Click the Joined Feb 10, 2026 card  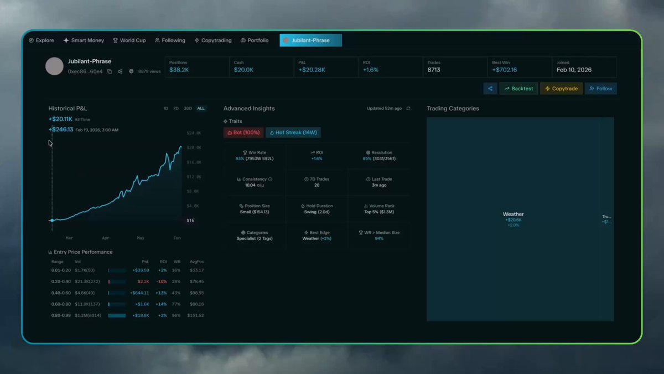point(584,66)
